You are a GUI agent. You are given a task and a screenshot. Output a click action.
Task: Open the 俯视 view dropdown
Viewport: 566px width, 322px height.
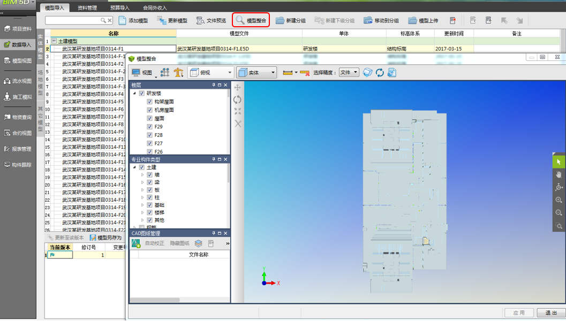click(211, 73)
